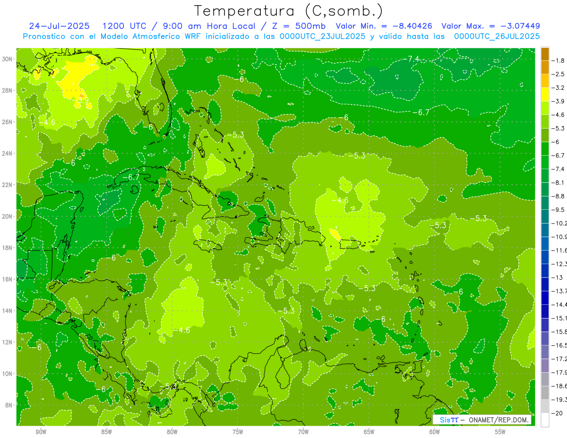Click the '28N' latitude axis label
The height and width of the screenshot is (438, 567).
pyautogui.click(x=8, y=90)
